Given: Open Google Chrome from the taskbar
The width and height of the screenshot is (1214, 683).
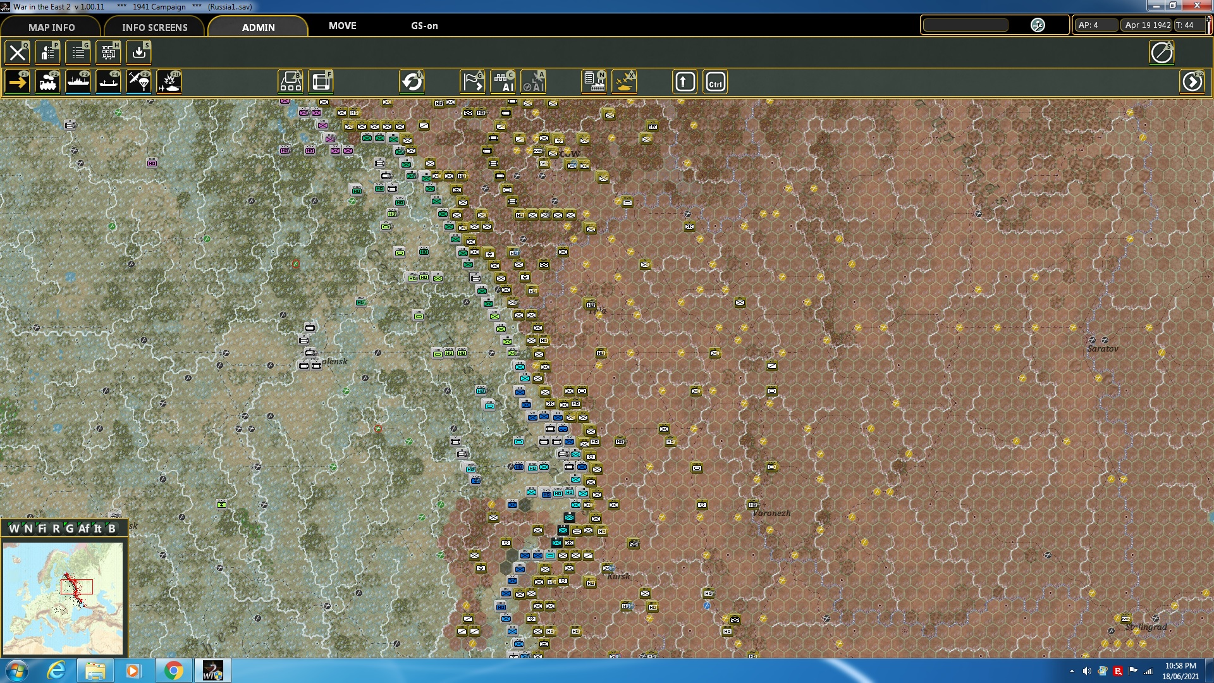Looking at the screenshot, I should pos(173,670).
